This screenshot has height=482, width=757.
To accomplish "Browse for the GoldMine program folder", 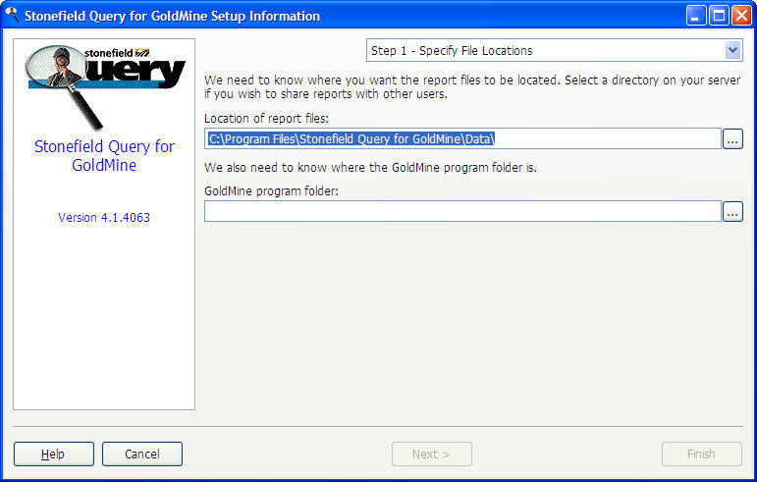I will coord(732,212).
